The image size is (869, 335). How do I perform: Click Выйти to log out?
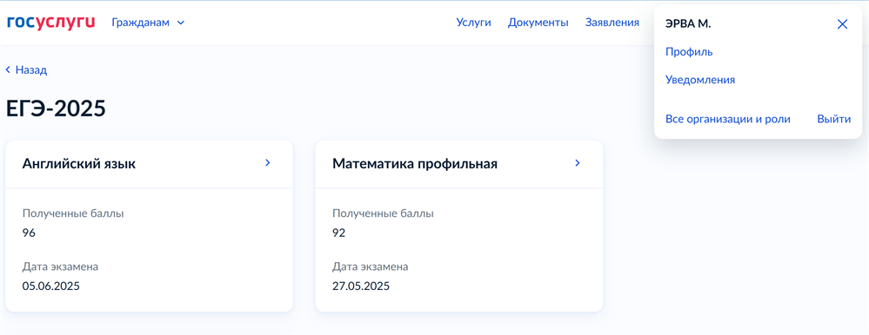pos(834,120)
